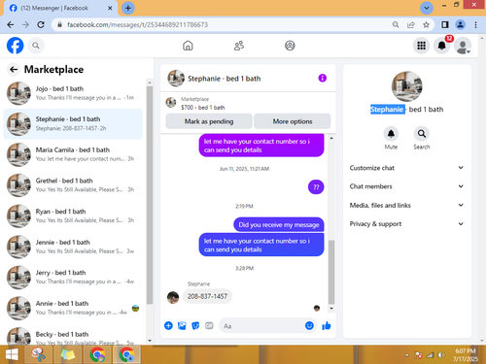Open the Friends icon in top navigation
486x364 pixels.
pyautogui.click(x=239, y=46)
